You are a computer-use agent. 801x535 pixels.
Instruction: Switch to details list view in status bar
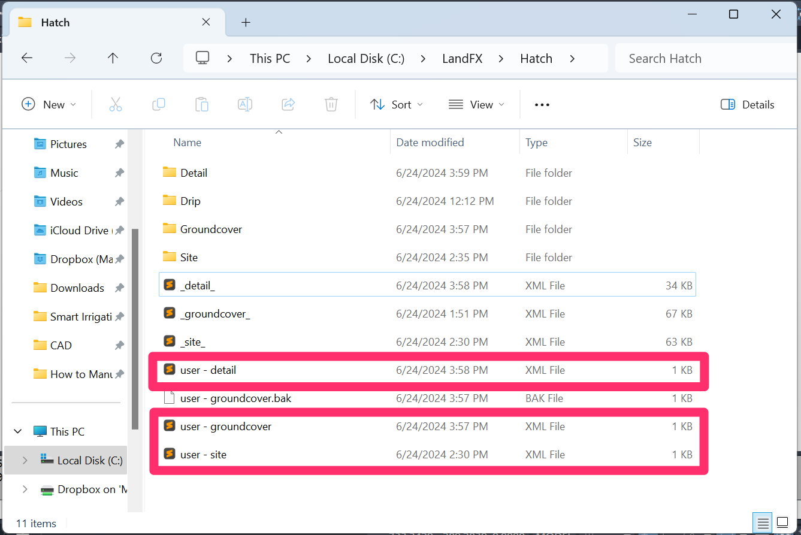[762, 521]
